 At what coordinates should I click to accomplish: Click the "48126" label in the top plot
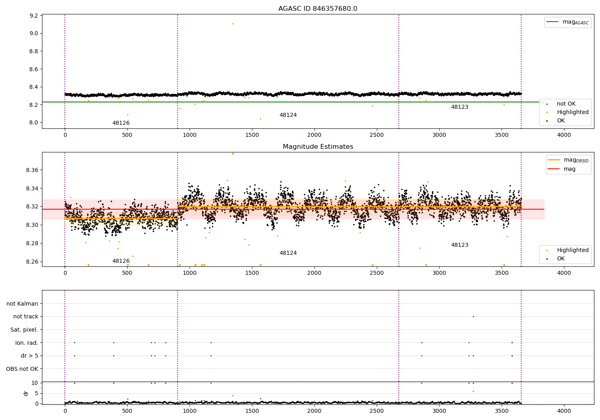click(x=121, y=123)
